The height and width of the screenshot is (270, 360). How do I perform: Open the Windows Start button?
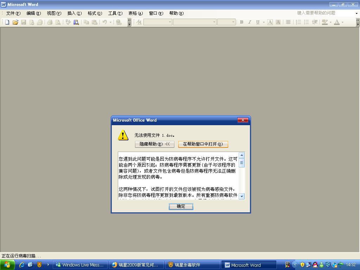[x=7, y=265]
